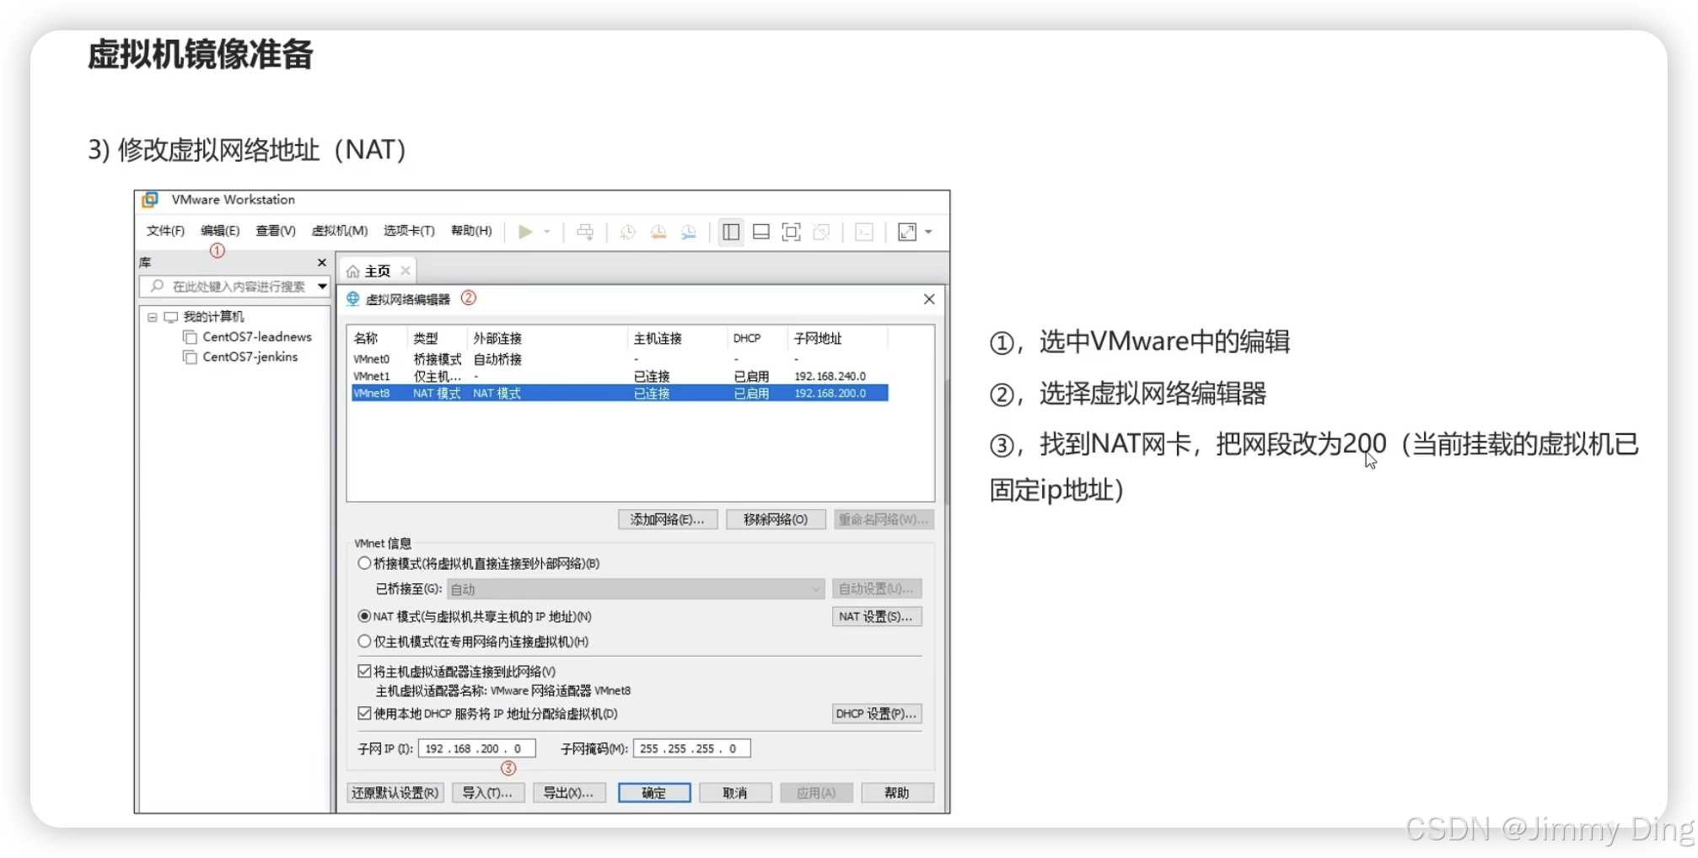Click the green Power On play icon
Viewport: 1698px width, 858px height.
click(x=525, y=232)
